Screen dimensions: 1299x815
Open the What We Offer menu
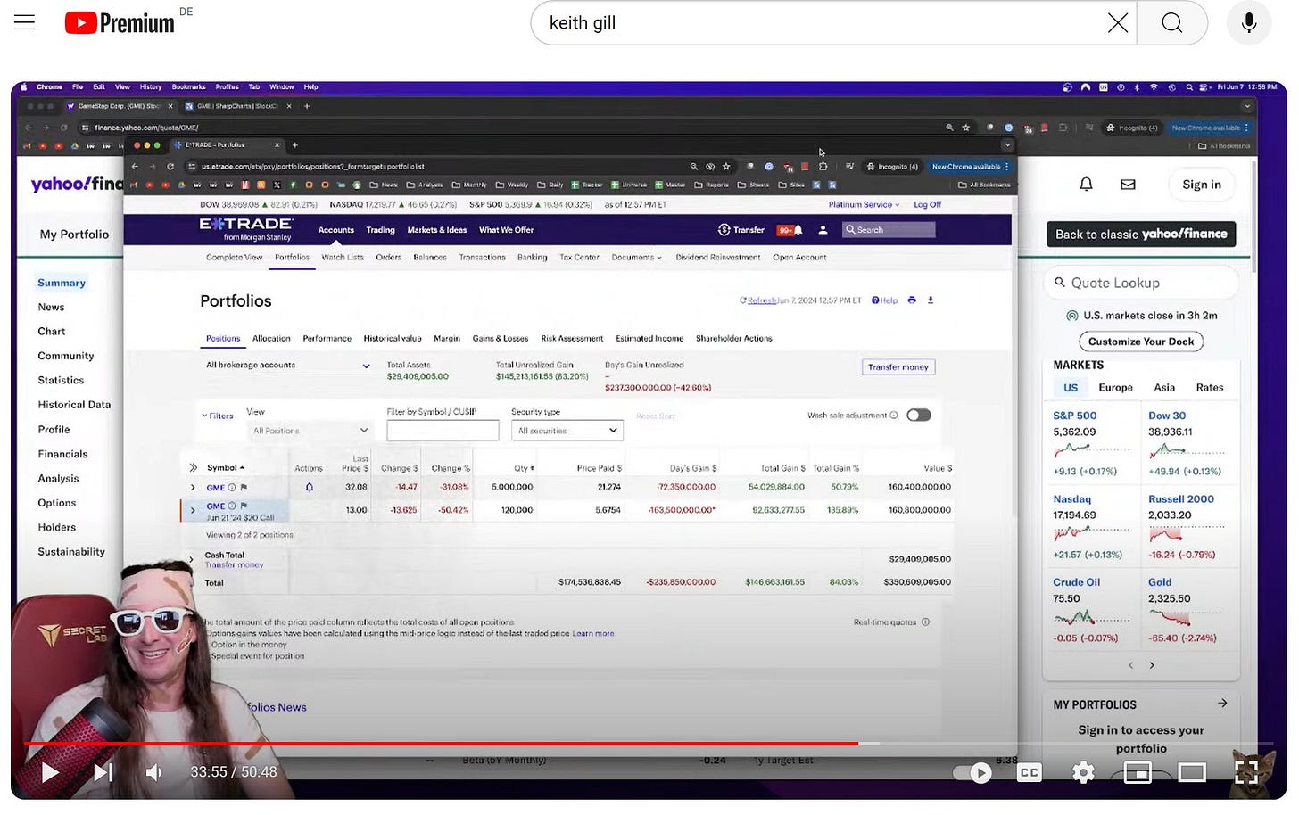coord(506,230)
